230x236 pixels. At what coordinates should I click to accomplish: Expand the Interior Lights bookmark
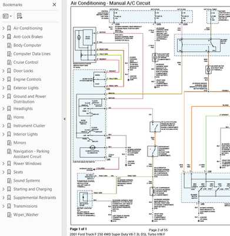[3, 134]
